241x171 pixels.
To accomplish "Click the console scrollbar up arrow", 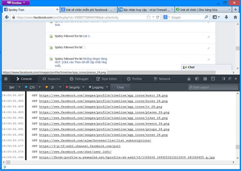I will 238,94.
